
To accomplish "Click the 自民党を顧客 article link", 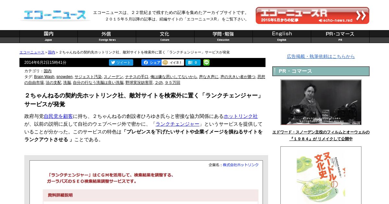I will point(58,116).
